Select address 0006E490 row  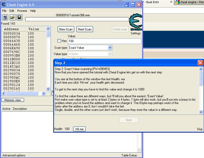(x=24, y=48)
